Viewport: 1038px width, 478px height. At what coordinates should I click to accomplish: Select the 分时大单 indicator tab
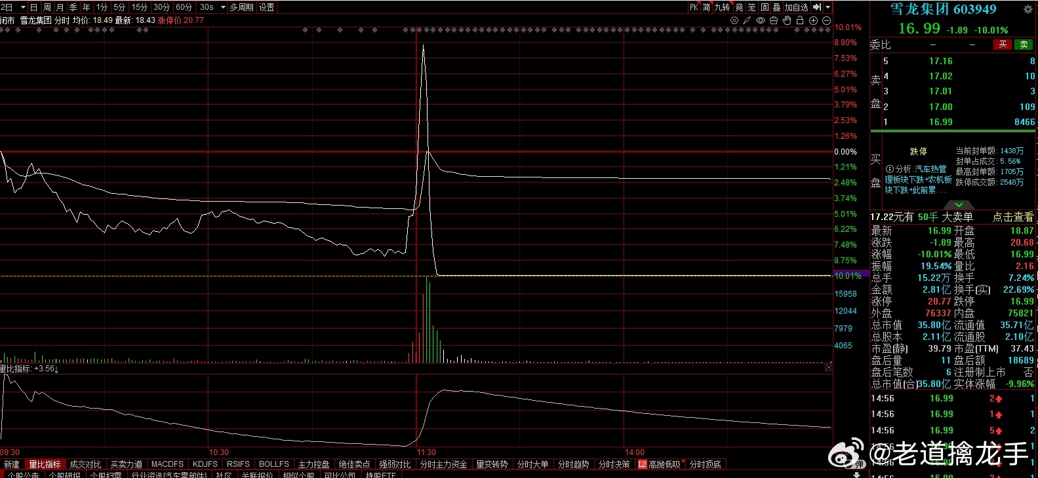(532, 464)
